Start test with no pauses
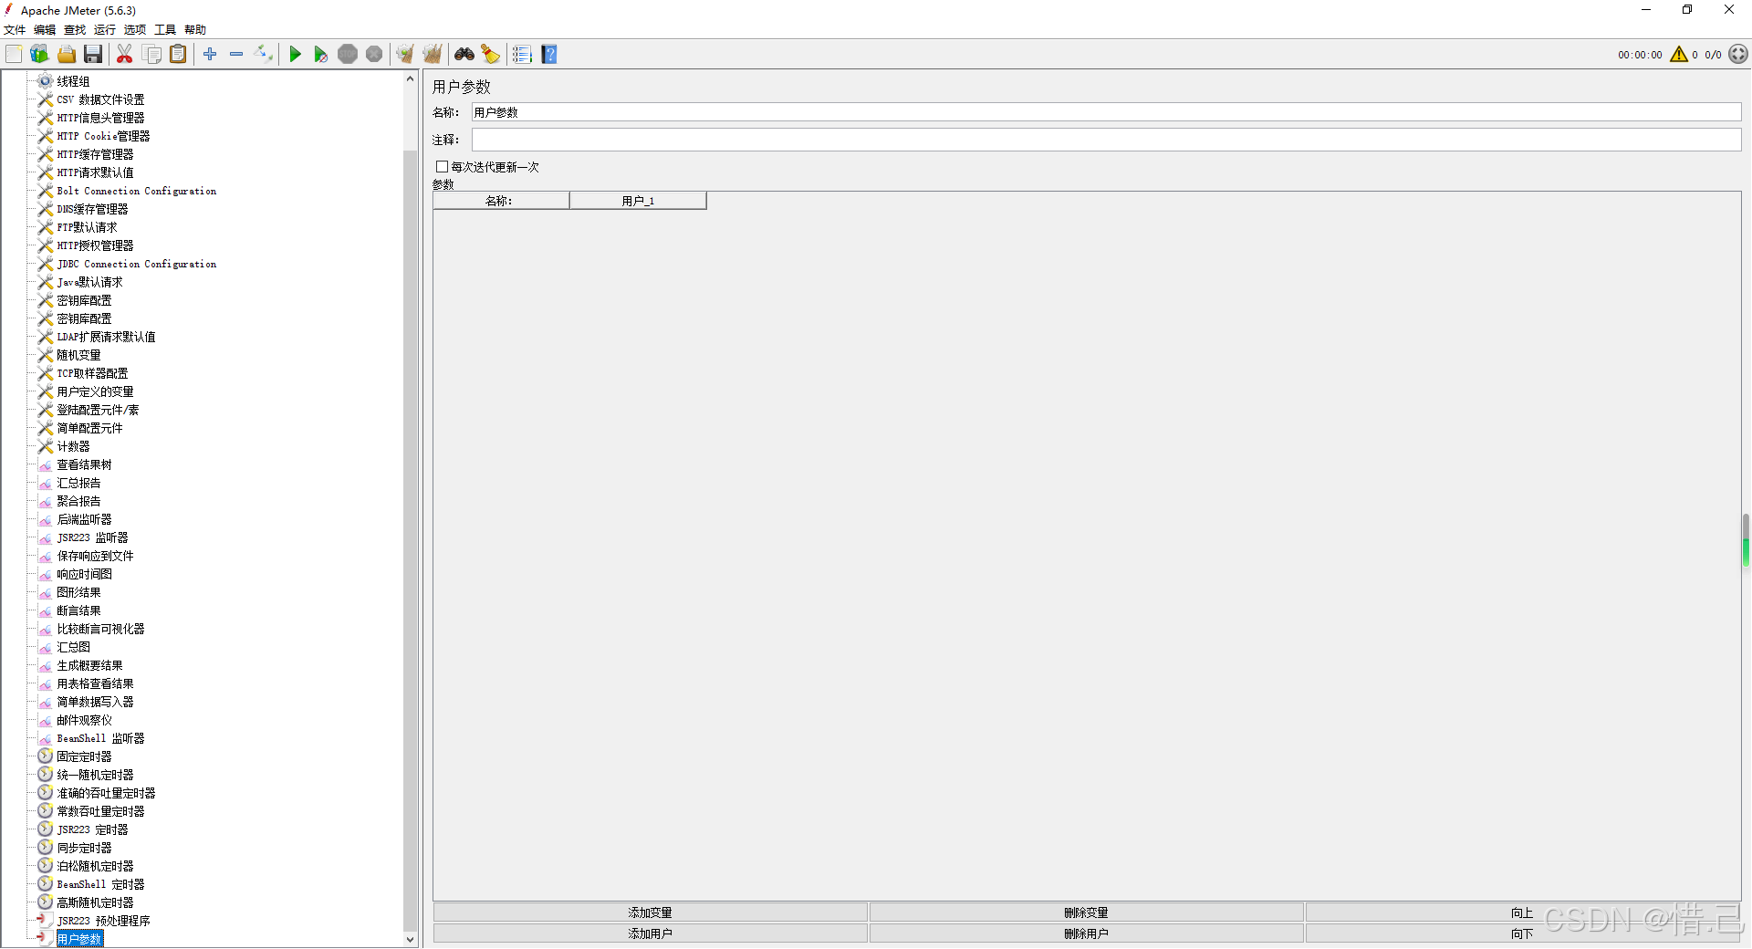This screenshot has height=949, width=1752. coord(321,55)
